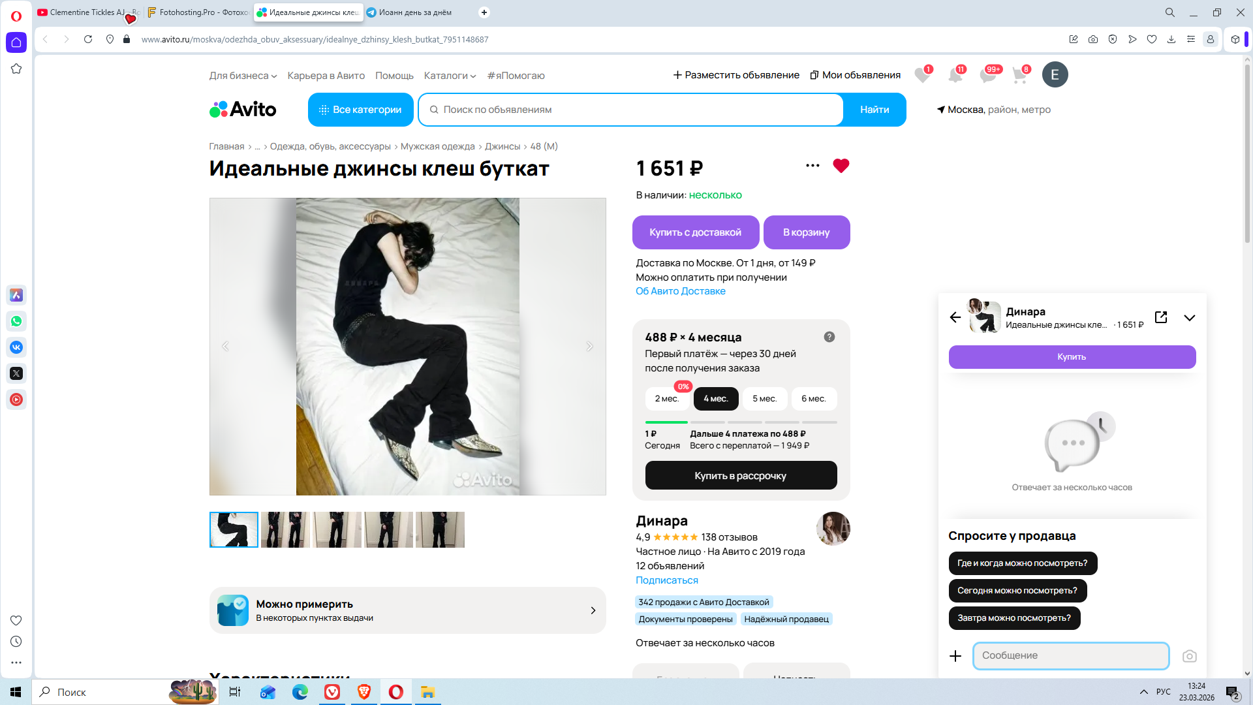Show next photo with right arrow
1253x705 pixels.
tap(589, 347)
